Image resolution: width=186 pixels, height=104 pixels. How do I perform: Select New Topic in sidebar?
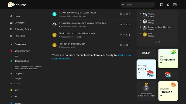pos(20,36)
